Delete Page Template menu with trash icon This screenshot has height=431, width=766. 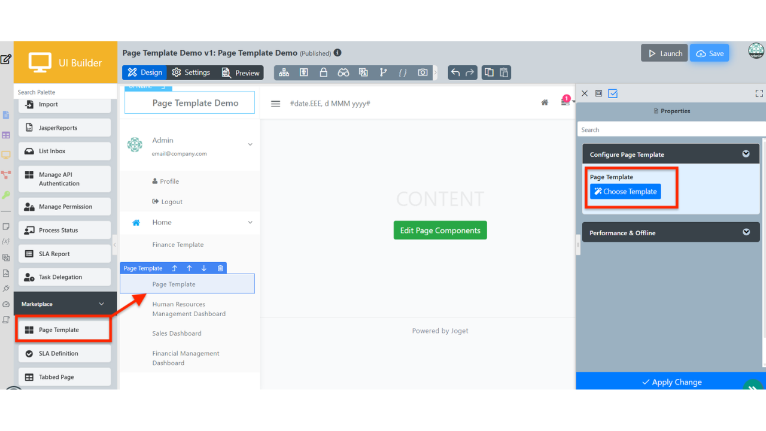click(220, 268)
